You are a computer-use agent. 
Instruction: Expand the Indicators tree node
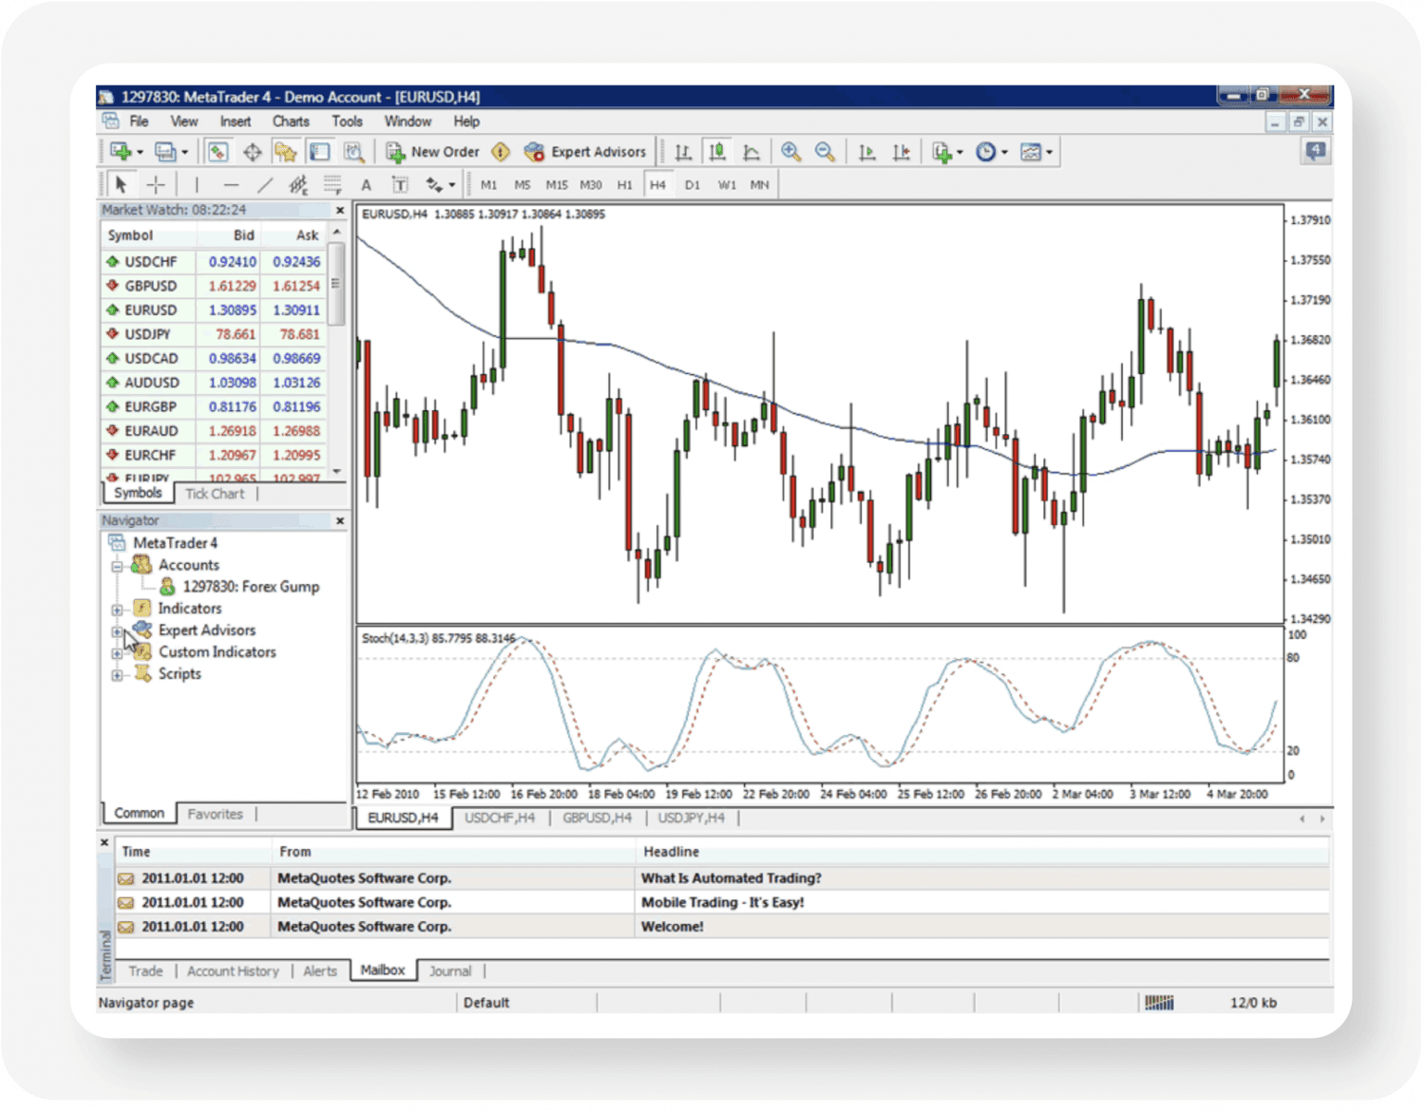(x=117, y=610)
